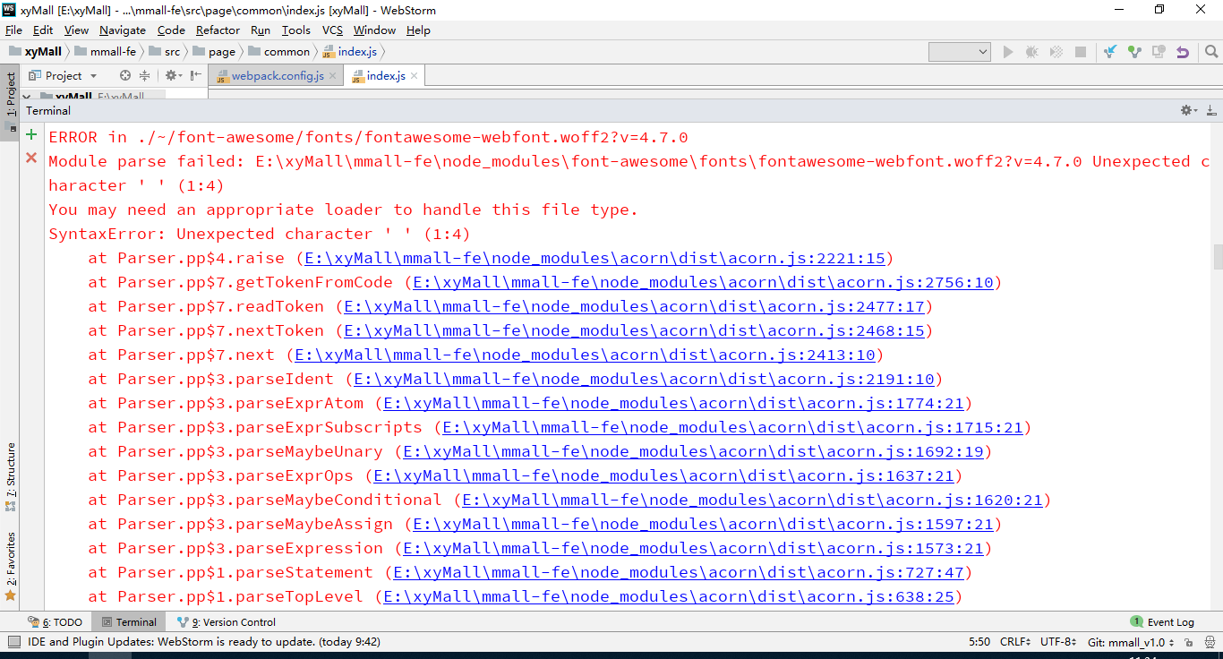Click index.js breadcrumb in navigation bar
The image size is (1223, 659).
click(350, 52)
